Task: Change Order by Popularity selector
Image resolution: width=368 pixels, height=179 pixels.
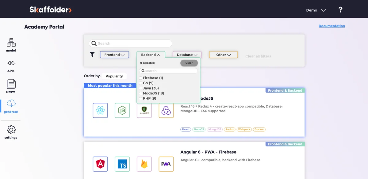Action: pyautogui.click(x=114, y=76)
